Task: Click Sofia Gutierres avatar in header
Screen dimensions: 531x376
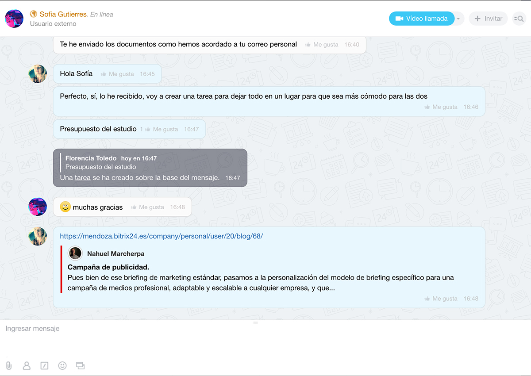Action: coord(14,19)
